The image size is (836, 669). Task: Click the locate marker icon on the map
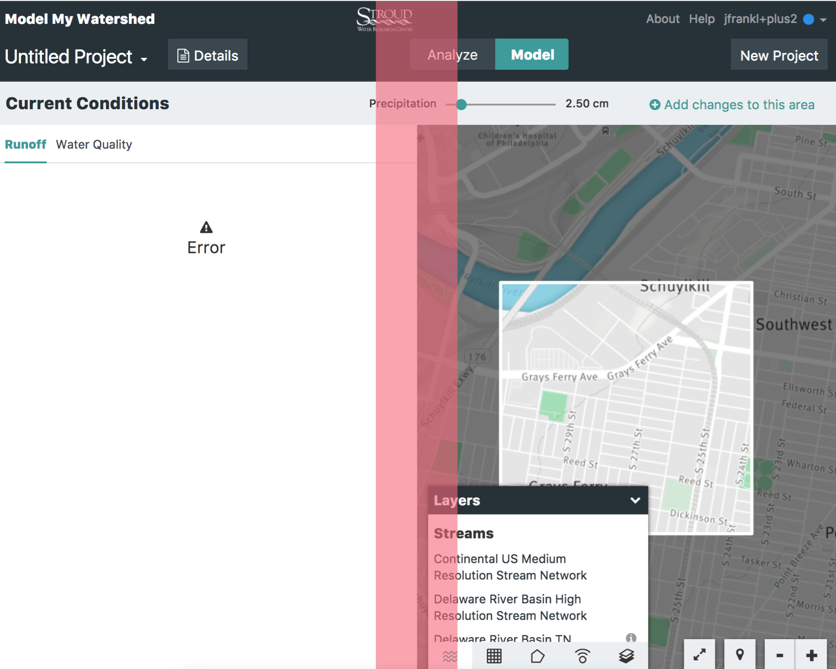(x=740, y=655)
